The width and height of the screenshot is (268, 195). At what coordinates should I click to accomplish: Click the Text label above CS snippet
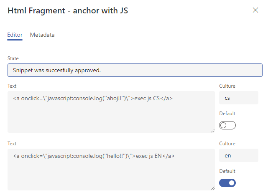(x=12, y=86)
